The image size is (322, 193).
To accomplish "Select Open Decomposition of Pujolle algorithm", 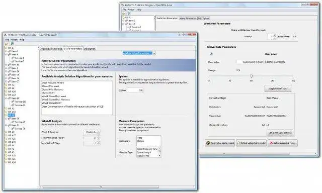I will [72, 107].
